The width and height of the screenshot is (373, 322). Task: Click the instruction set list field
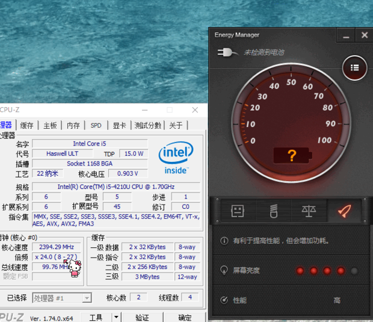click(116, 220)
